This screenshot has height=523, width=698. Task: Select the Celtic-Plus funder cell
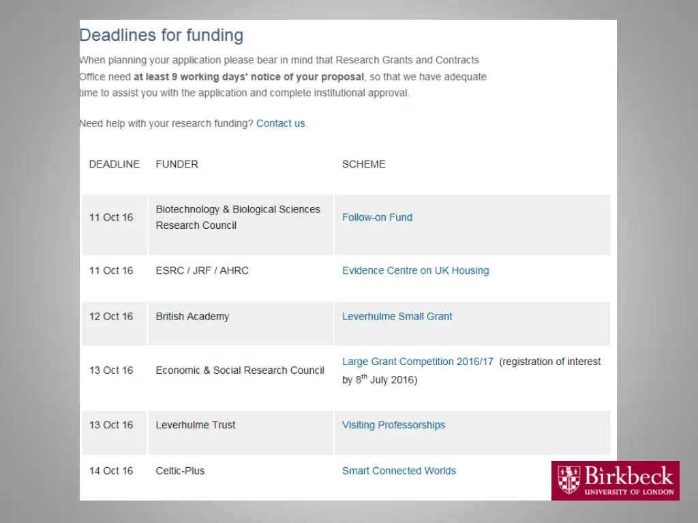(x=241, y=476)
